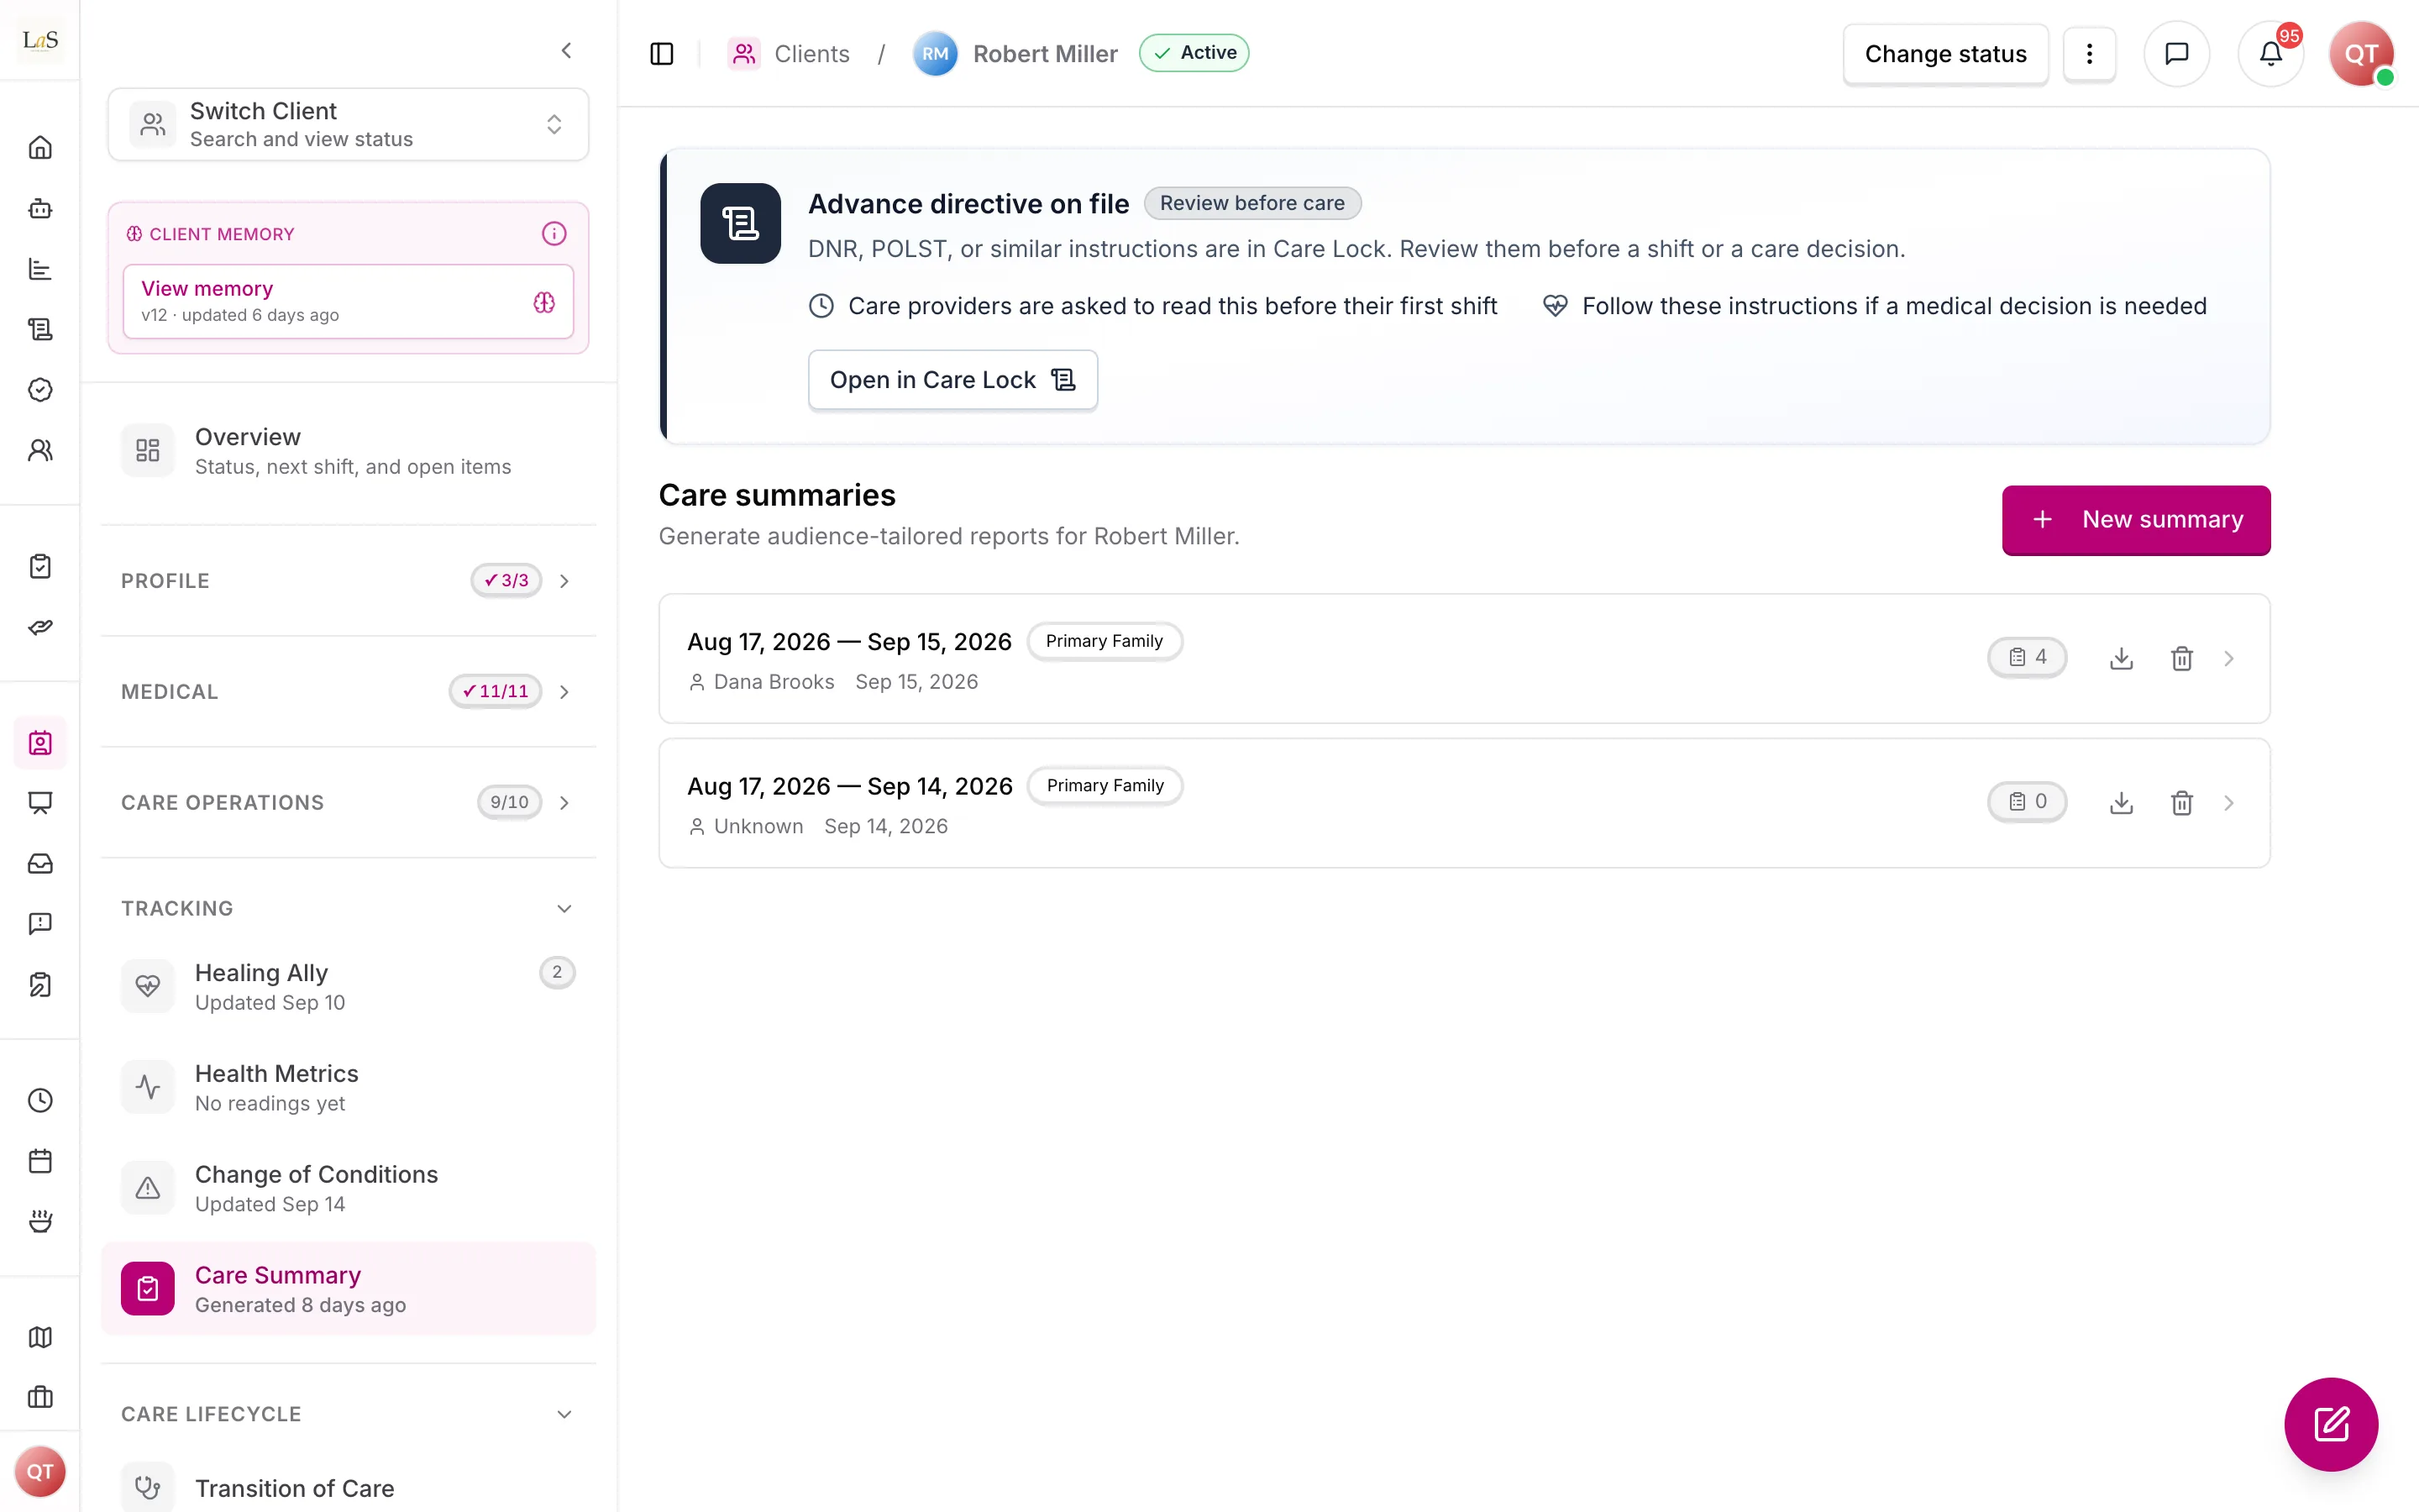
Task: Open Transition of Care item
Action: pos(348,1489)
